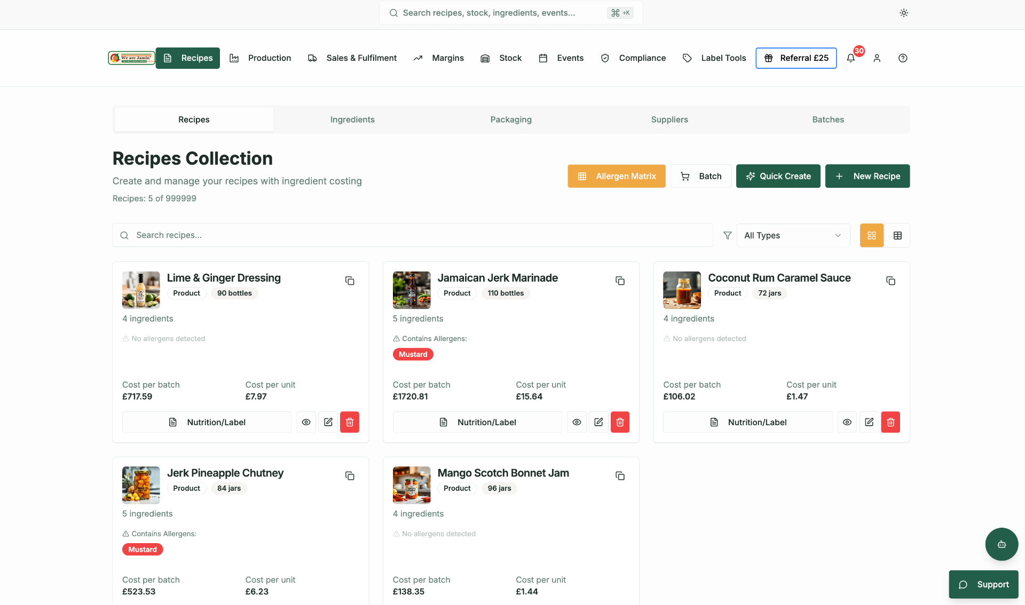The image size is (1025, 605).
Task: Click the Lime & Ginger Dressing thumbnail
Action: tap(141, 290)
